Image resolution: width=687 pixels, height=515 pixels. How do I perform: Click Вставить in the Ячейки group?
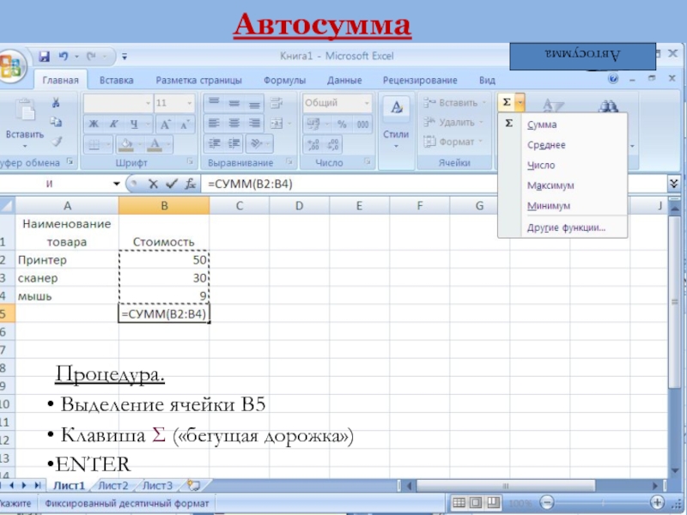coord(454,102)
